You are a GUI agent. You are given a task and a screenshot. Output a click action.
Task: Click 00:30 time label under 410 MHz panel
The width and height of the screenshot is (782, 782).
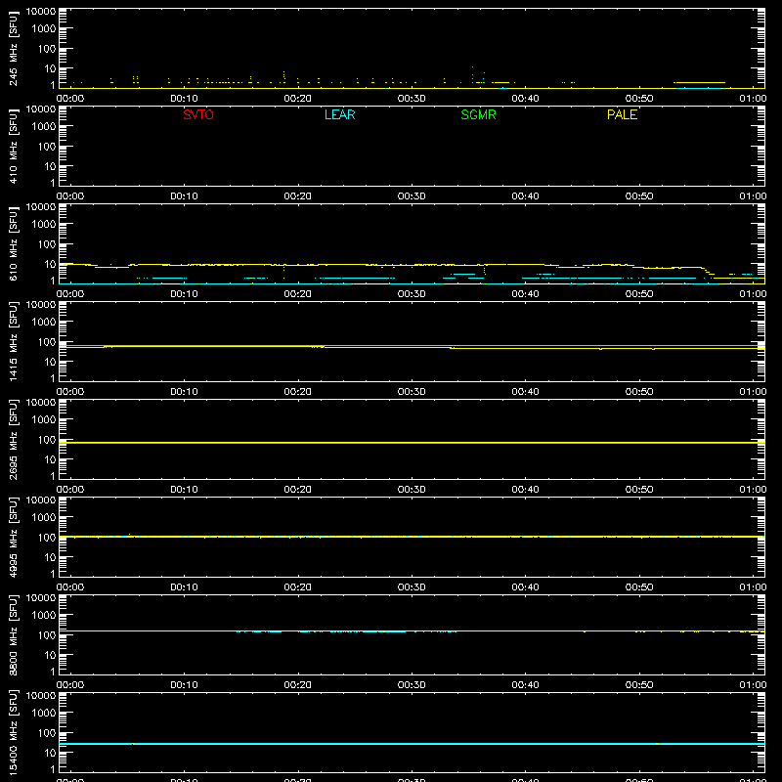tap(412, 196)
